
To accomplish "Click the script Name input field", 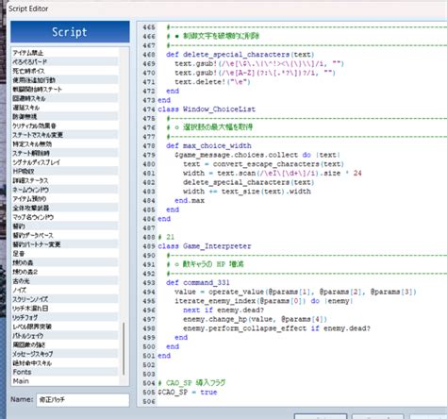I will coord(83,400).
